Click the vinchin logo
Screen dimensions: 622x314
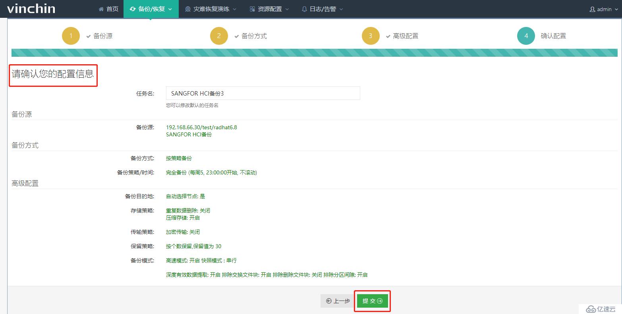pyautogui.click(x=31, y=9)
